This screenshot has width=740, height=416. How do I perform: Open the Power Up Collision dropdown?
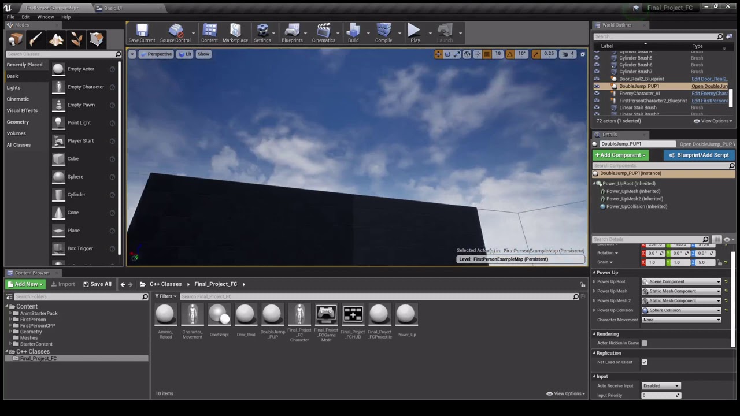[x=682, y=310]
